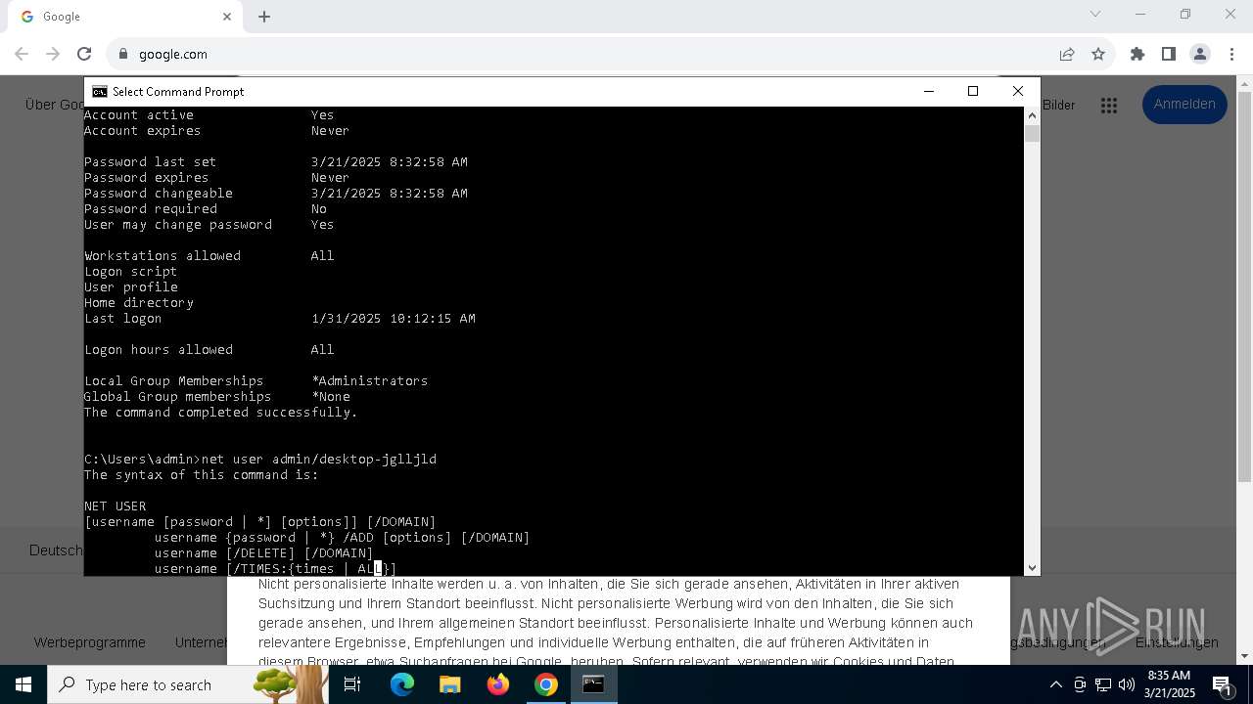Click 'Workstations allowed' row

pos(209,255)
